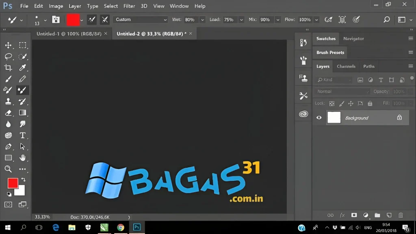Select the Gradient tool
Screen dimensions: 416x234
click(x=23, y=113)
